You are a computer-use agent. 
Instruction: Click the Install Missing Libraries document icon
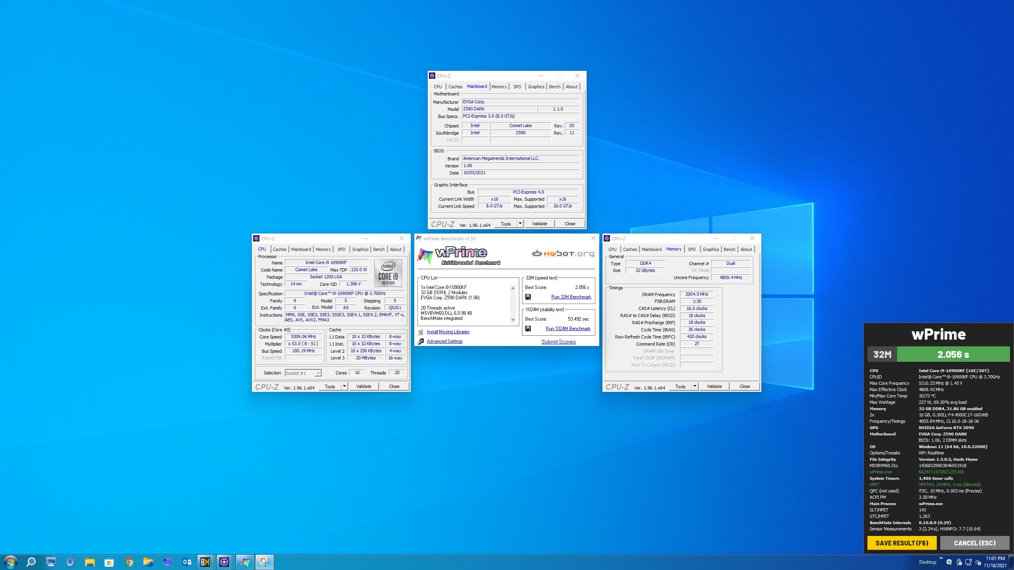click(x=421, y=332)
